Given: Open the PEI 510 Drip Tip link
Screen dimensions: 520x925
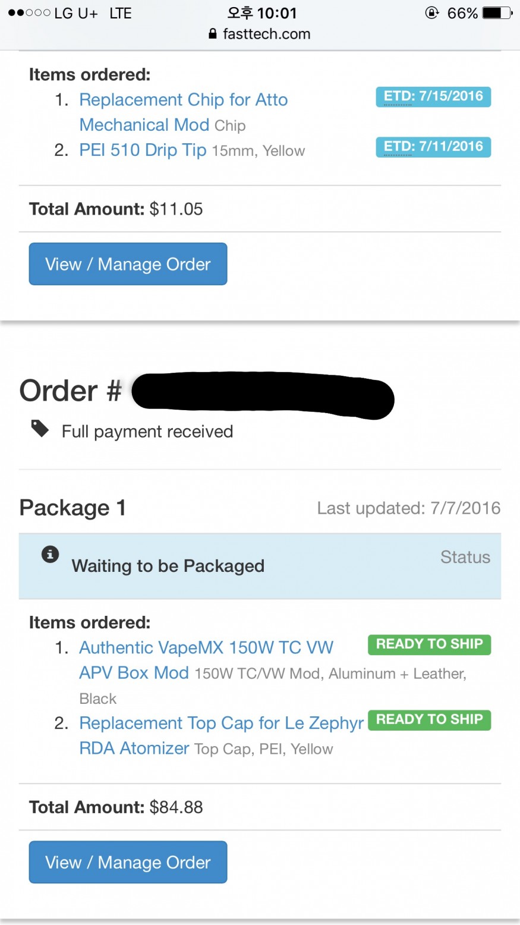Looking at the screenshot, I should click(143, 150).
